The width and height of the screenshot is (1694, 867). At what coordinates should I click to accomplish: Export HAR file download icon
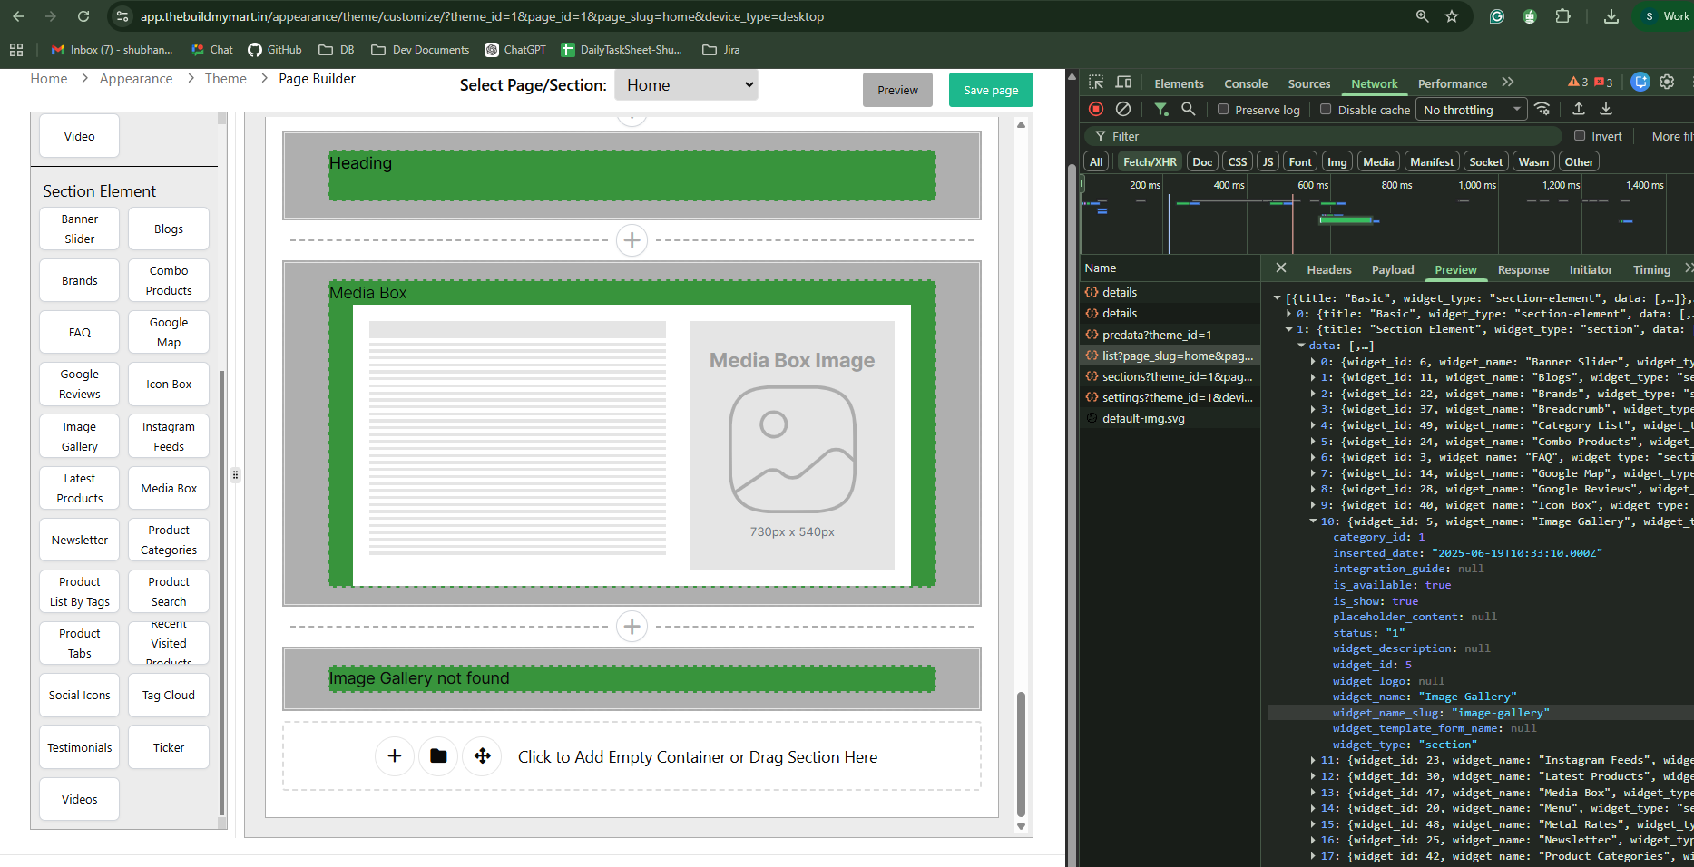tap(1606, 109)
